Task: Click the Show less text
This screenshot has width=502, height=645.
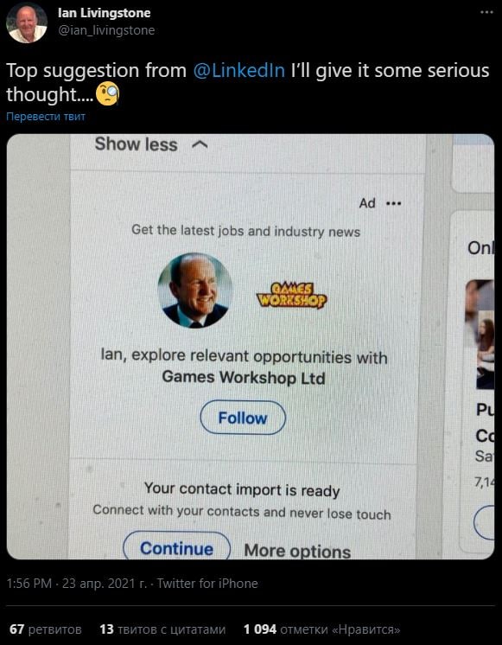Action: pos(137,144)
